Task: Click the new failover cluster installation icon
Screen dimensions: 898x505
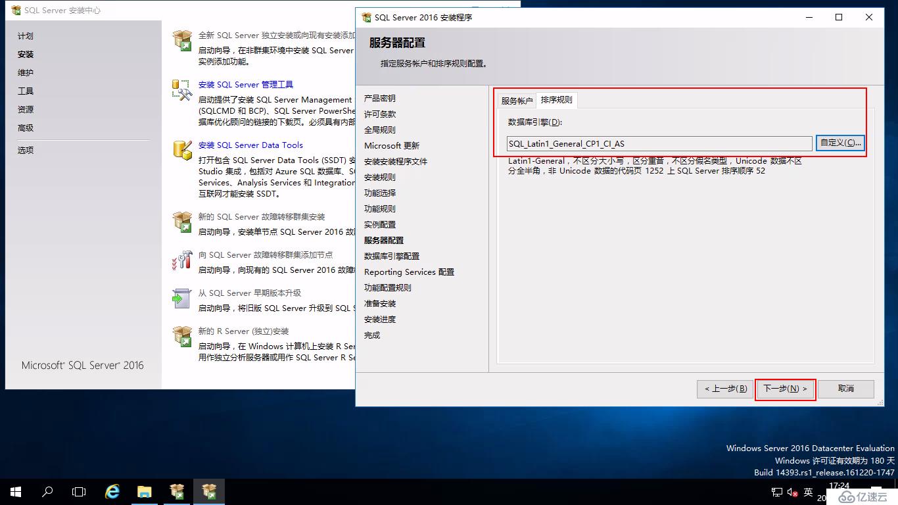Action: coord(182,222)
